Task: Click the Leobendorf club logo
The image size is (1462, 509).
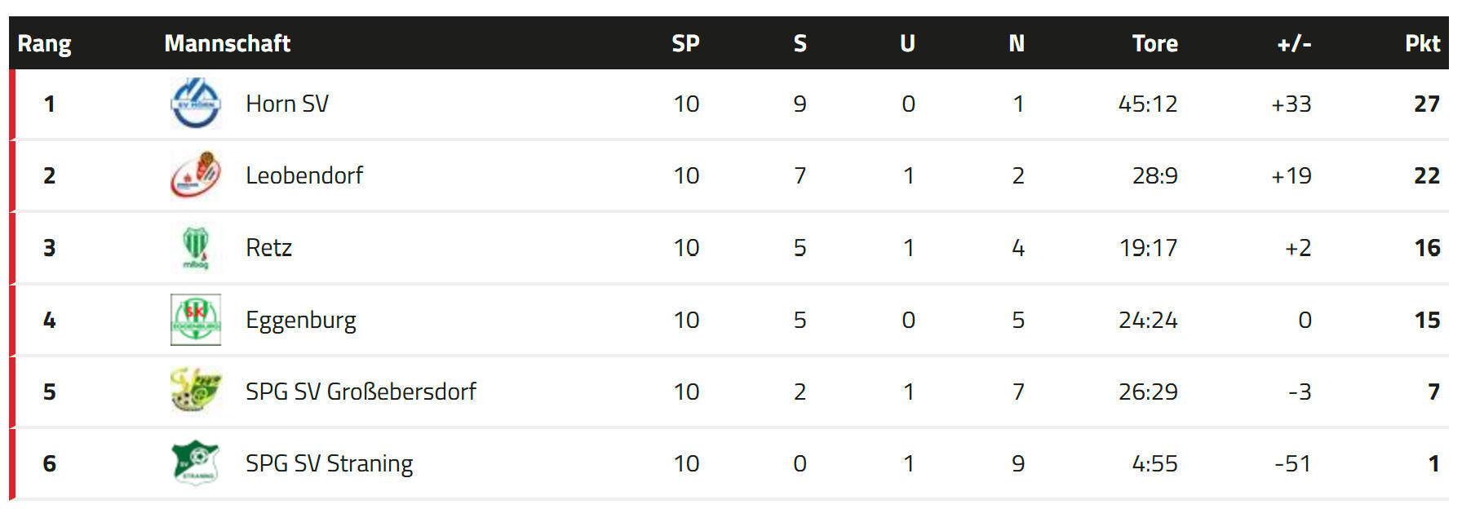Action: (196, 175)
